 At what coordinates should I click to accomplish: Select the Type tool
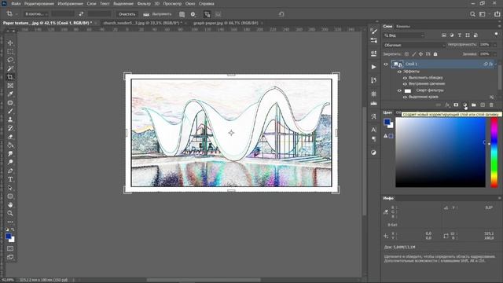10,179
